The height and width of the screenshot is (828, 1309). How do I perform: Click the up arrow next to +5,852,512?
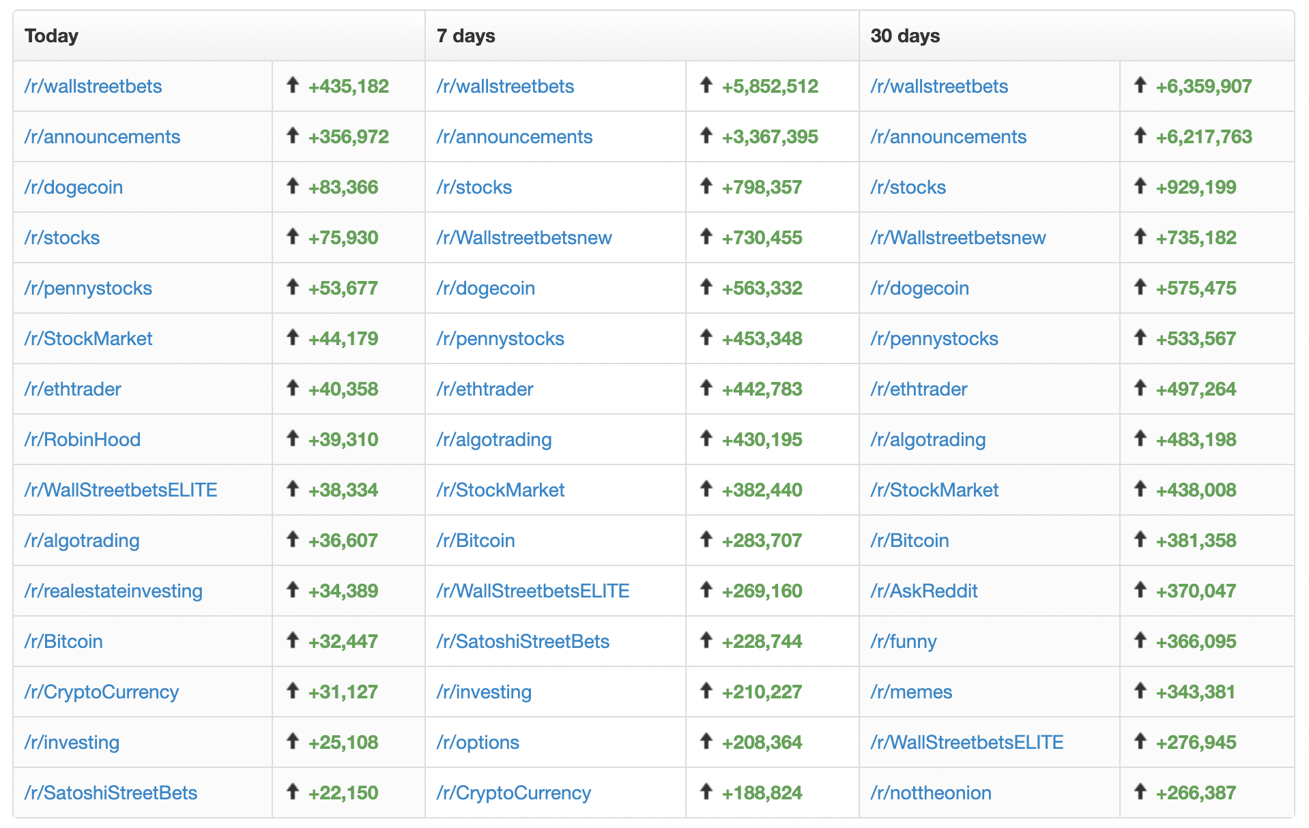tap(706, 85)
